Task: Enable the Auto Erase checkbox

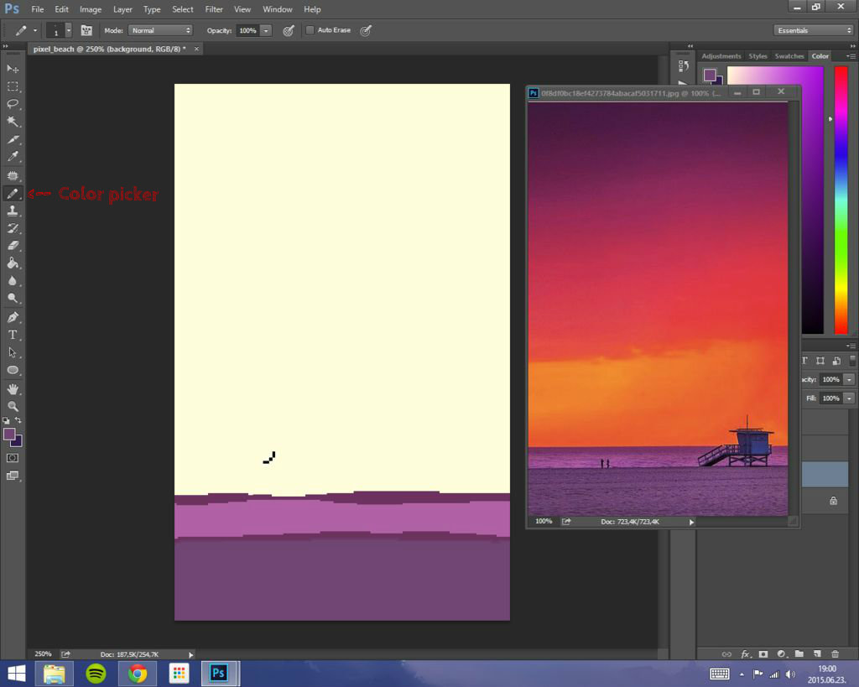Action: tap(310, 30)
